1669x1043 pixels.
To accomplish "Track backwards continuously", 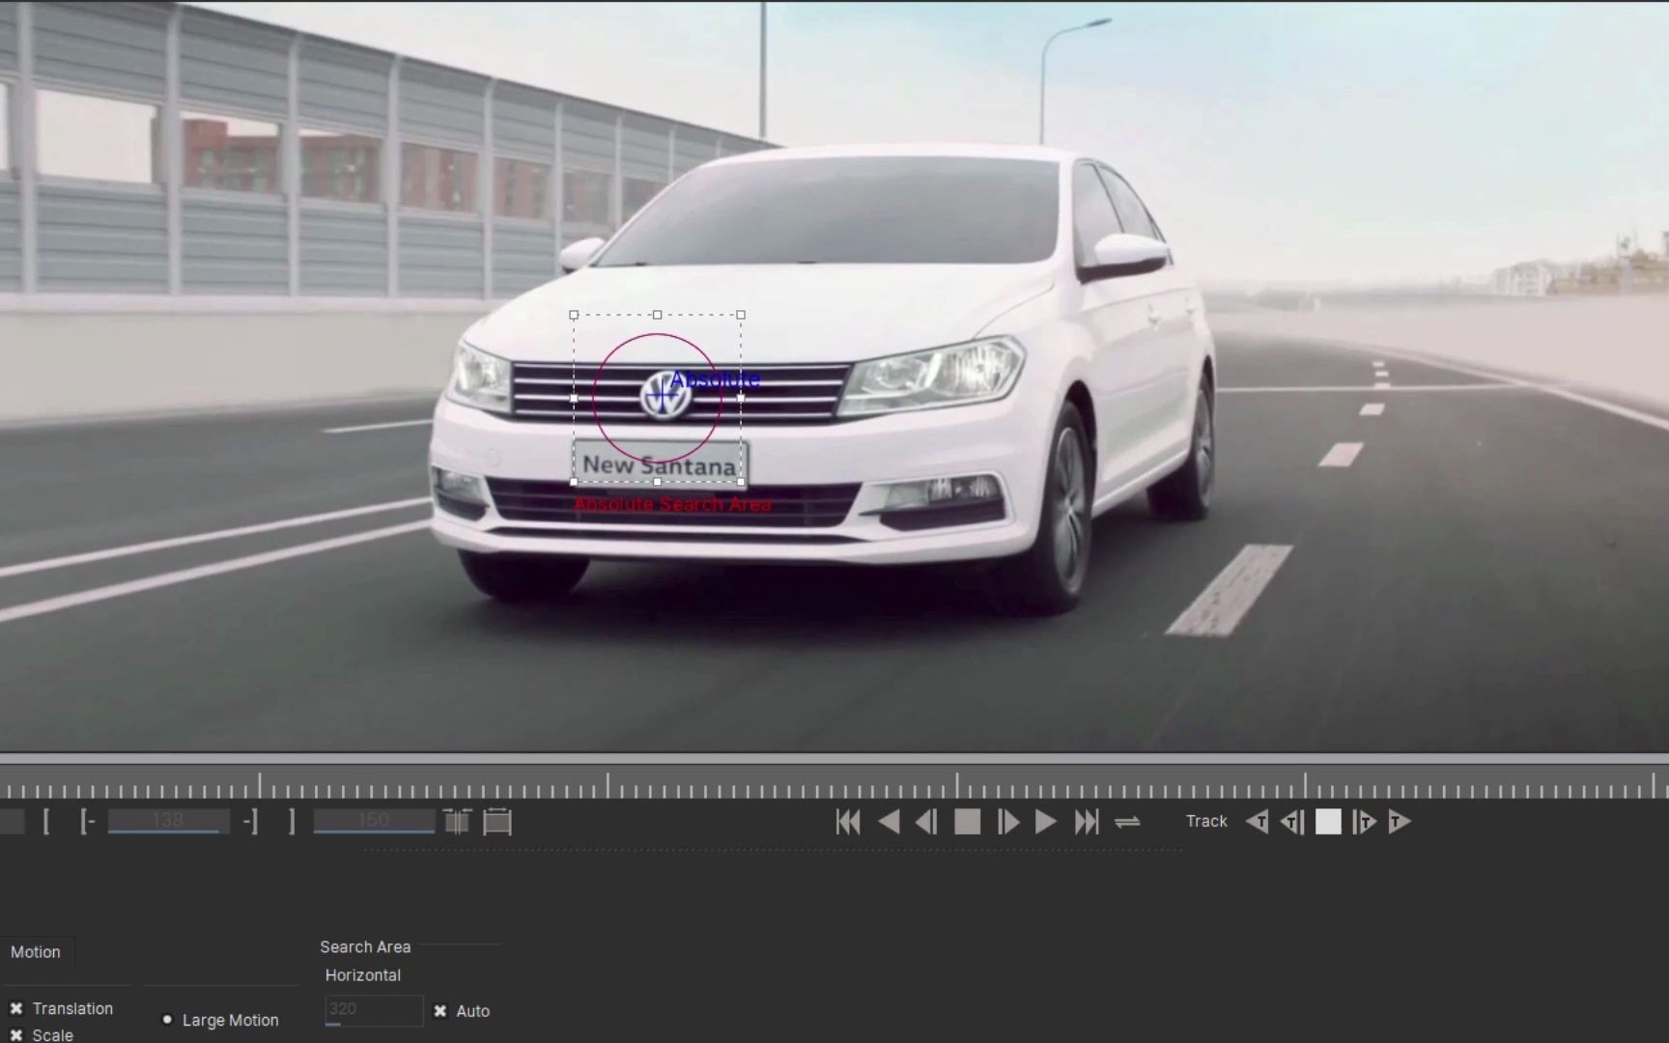I will pos(1257,822).
